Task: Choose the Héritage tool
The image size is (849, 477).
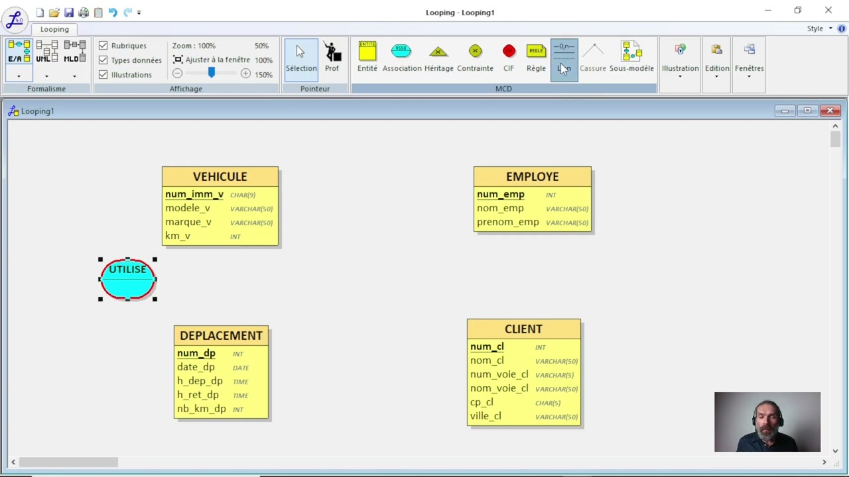Action: tap(438, 58)
